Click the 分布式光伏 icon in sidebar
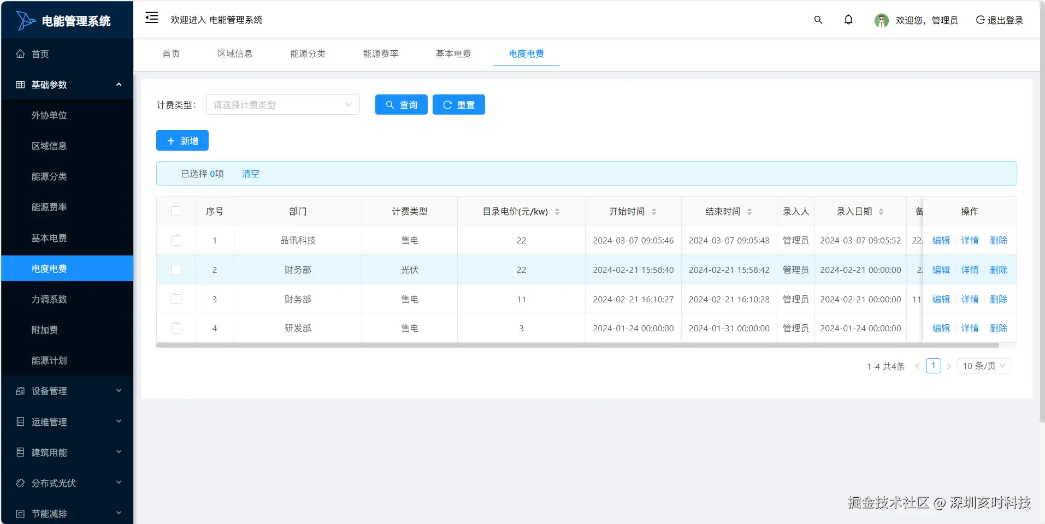 pos(20,483)
